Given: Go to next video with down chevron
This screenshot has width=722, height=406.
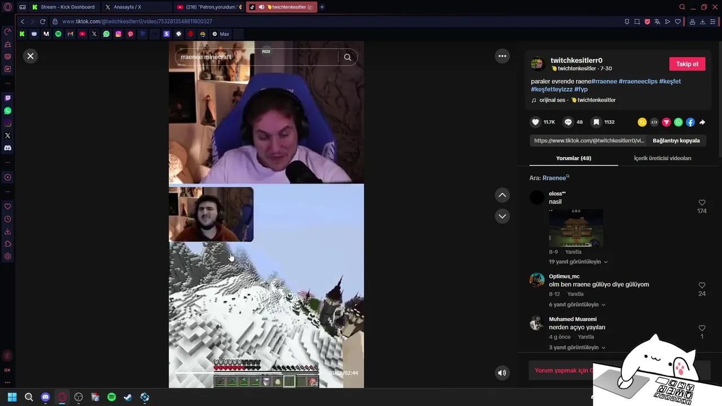Looking at the screenshot, I should point(502,216).
